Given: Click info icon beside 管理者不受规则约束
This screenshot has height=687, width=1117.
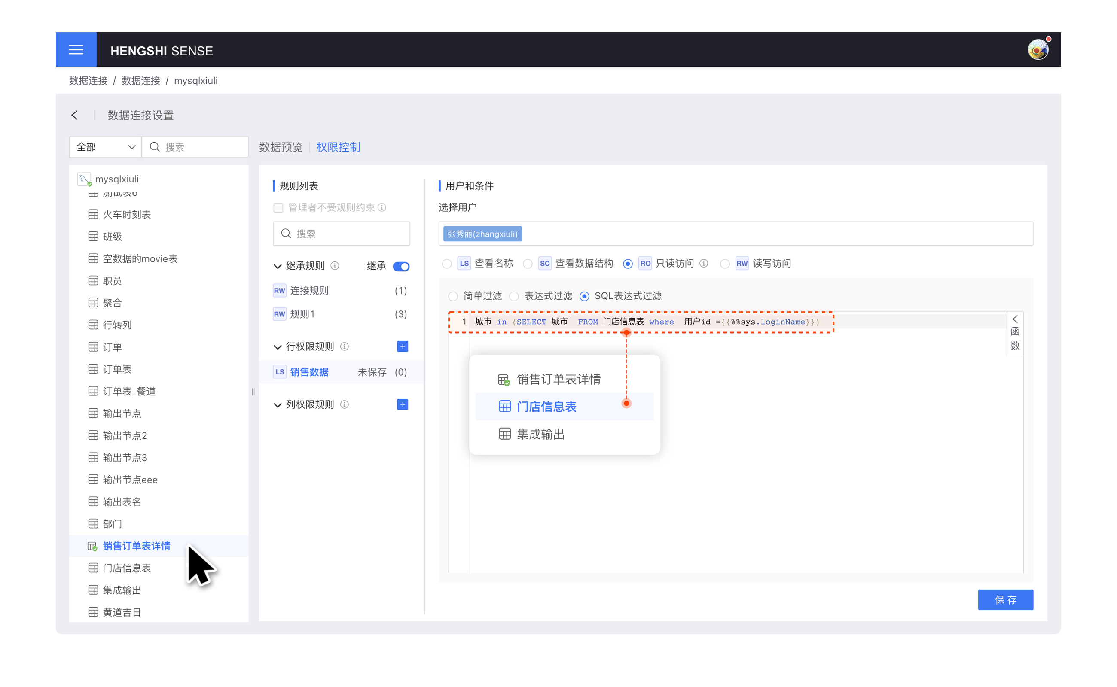Looking at the screenshot, I should (382, 207).
